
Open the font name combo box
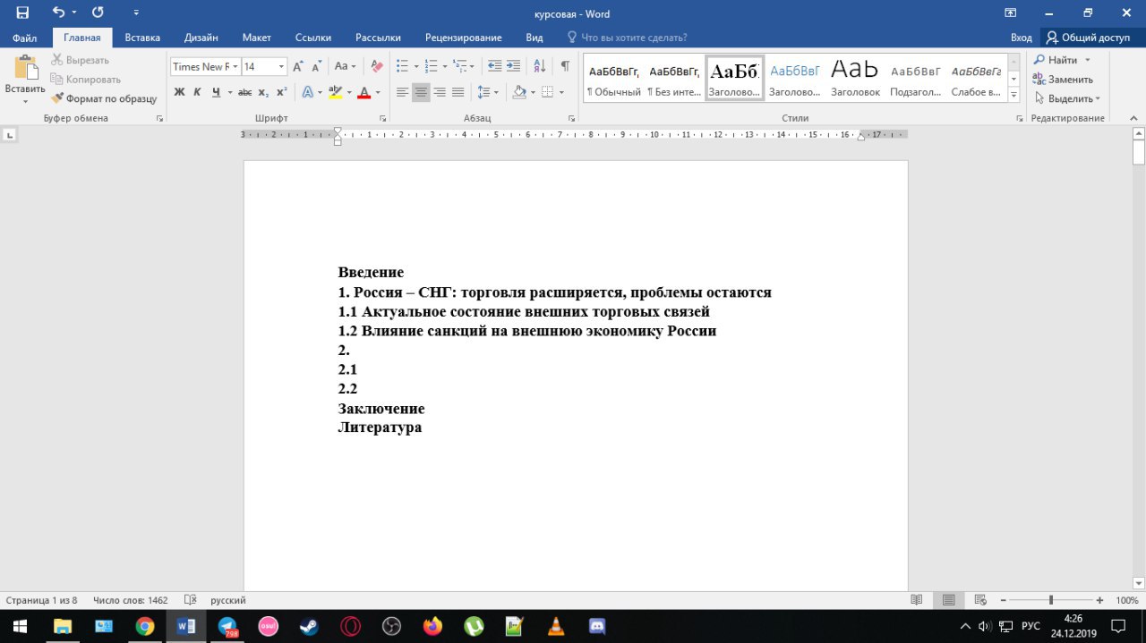[205, 66]
